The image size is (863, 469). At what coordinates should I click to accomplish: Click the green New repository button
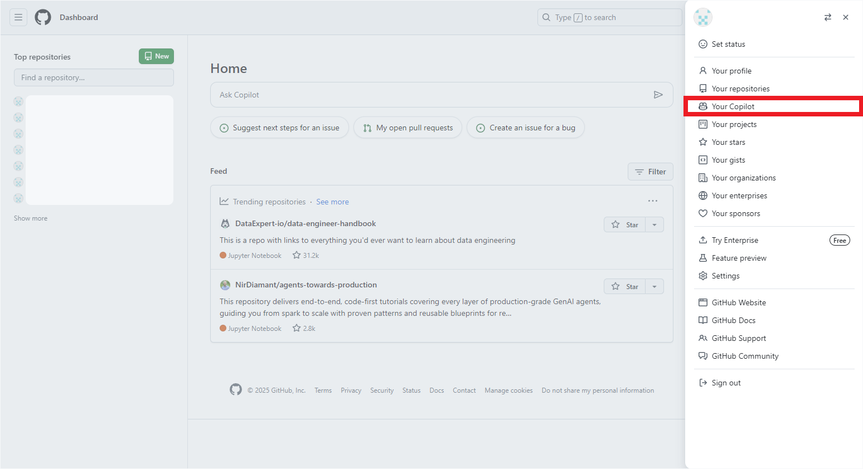tap(156, 56)
